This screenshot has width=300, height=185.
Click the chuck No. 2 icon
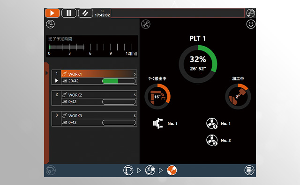click(212, 140)
